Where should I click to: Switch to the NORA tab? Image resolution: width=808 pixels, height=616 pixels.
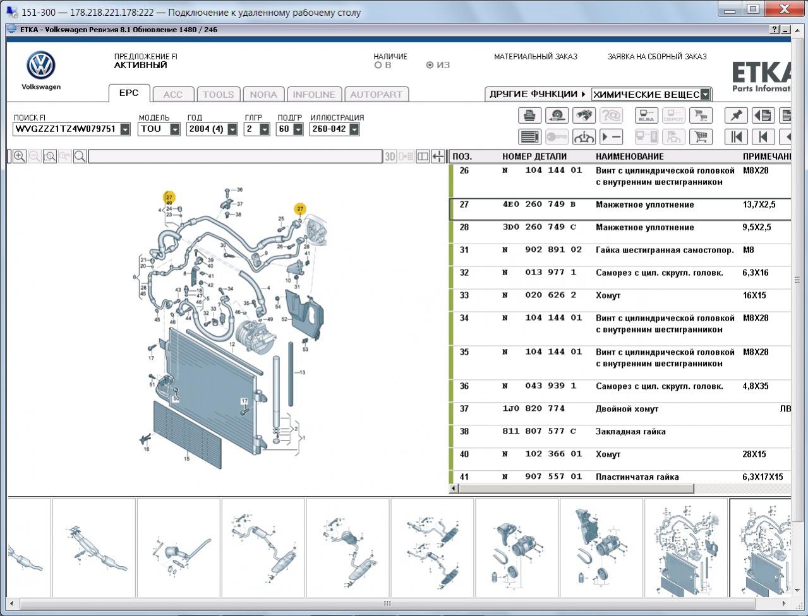pos(263,94)
